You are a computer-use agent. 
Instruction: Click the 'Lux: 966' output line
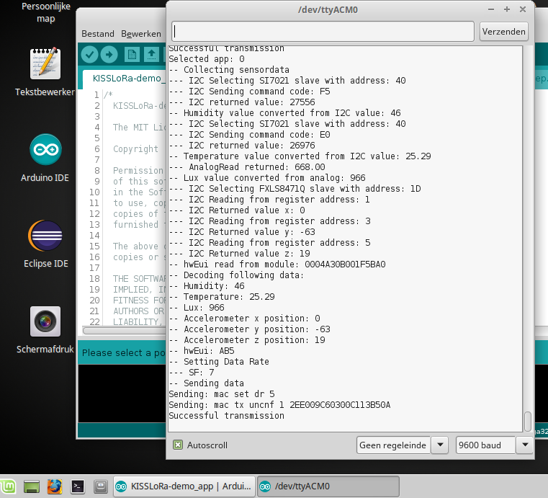197,308
